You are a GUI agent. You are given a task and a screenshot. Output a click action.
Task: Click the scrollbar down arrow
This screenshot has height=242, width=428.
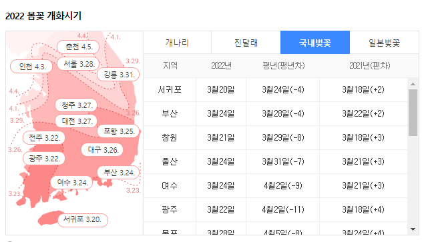pos(413,229)
